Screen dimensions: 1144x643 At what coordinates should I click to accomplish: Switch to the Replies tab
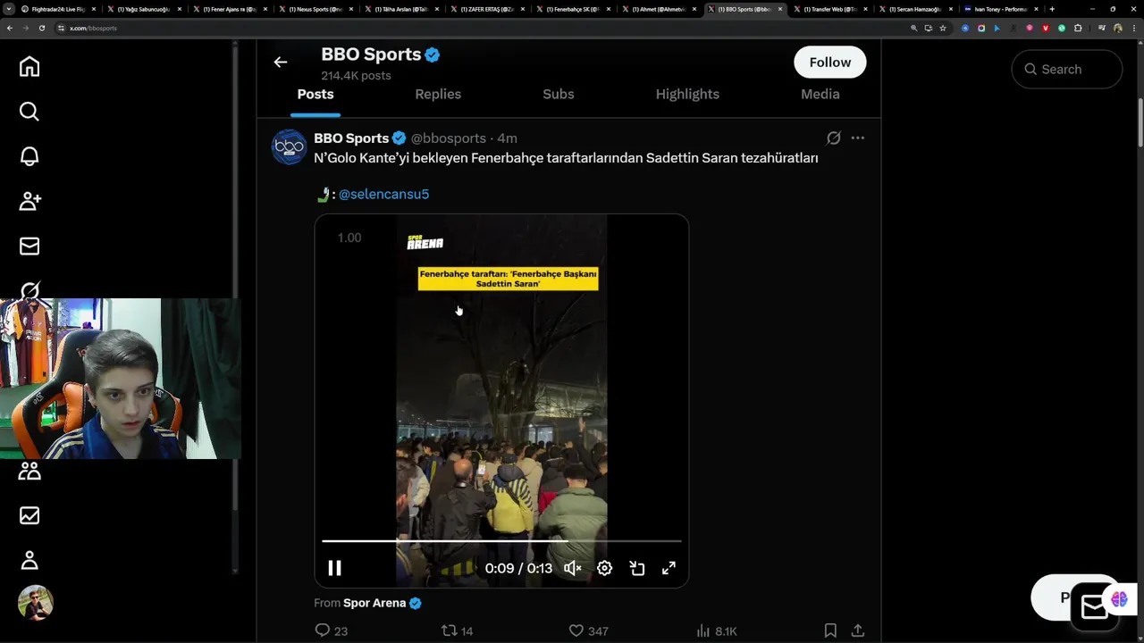[x=438, y=94]
